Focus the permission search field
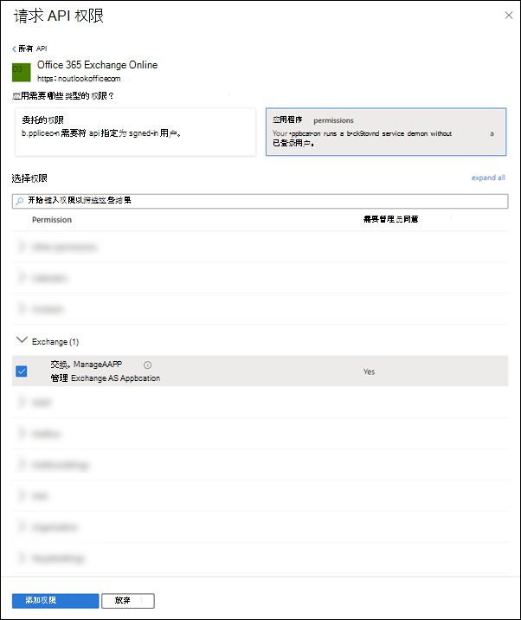 tap(260, 201)
